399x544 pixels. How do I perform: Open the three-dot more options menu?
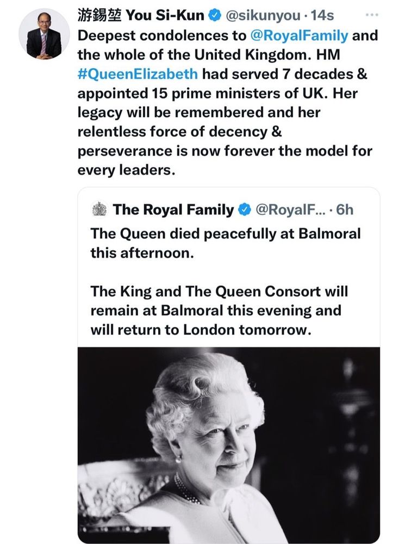point(371,15)
